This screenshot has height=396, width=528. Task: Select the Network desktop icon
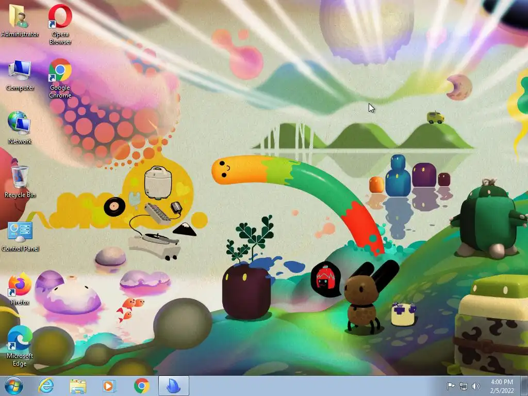(20, 128)
